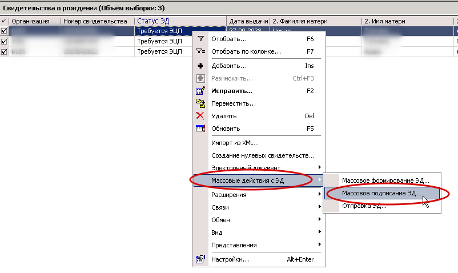Image resolution: width=458 pixels, height=273 pixels.
Task: Click the red X icon for Удалить
Action: (x=200, y=116)
